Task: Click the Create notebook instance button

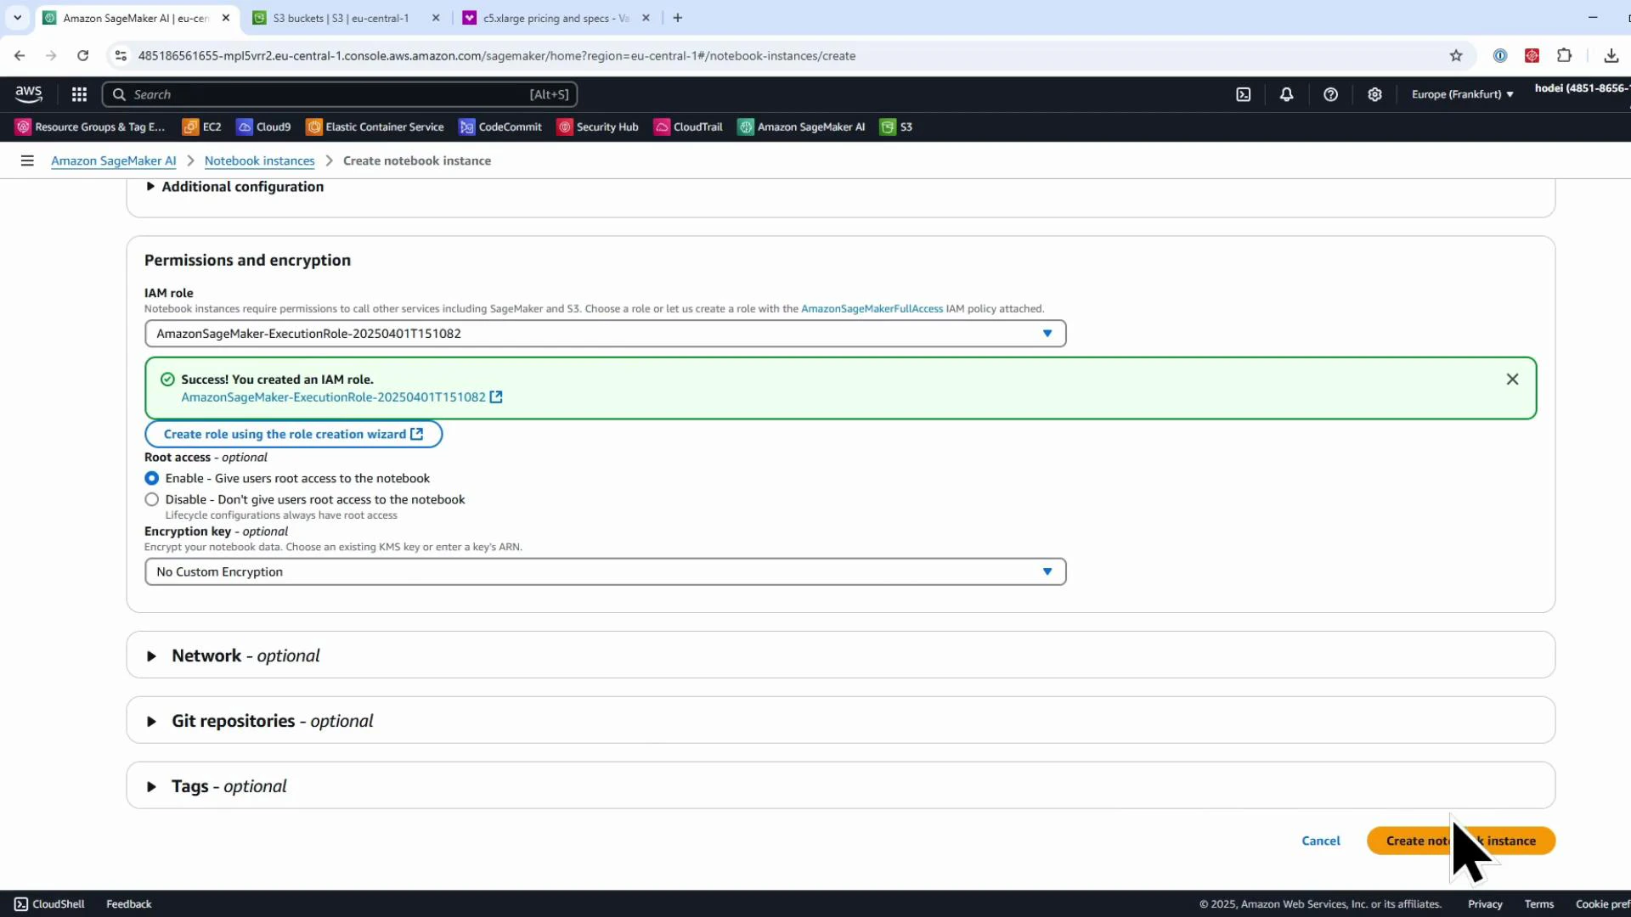Action: pyautogui.click(x=1460, y=841)
